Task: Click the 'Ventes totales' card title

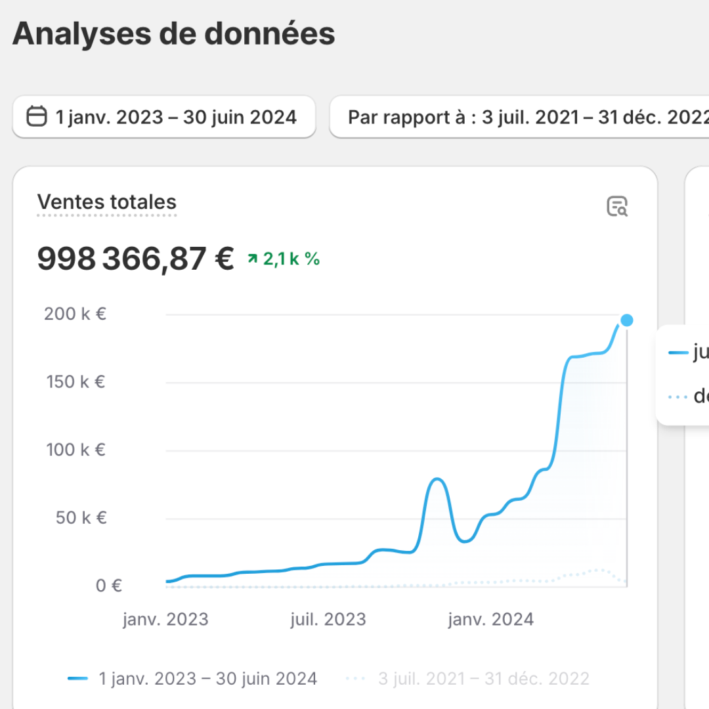Action: (x=107, y=202)
